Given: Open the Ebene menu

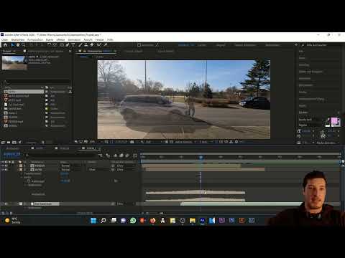Looking at the screenshot, I should [50, 39].
